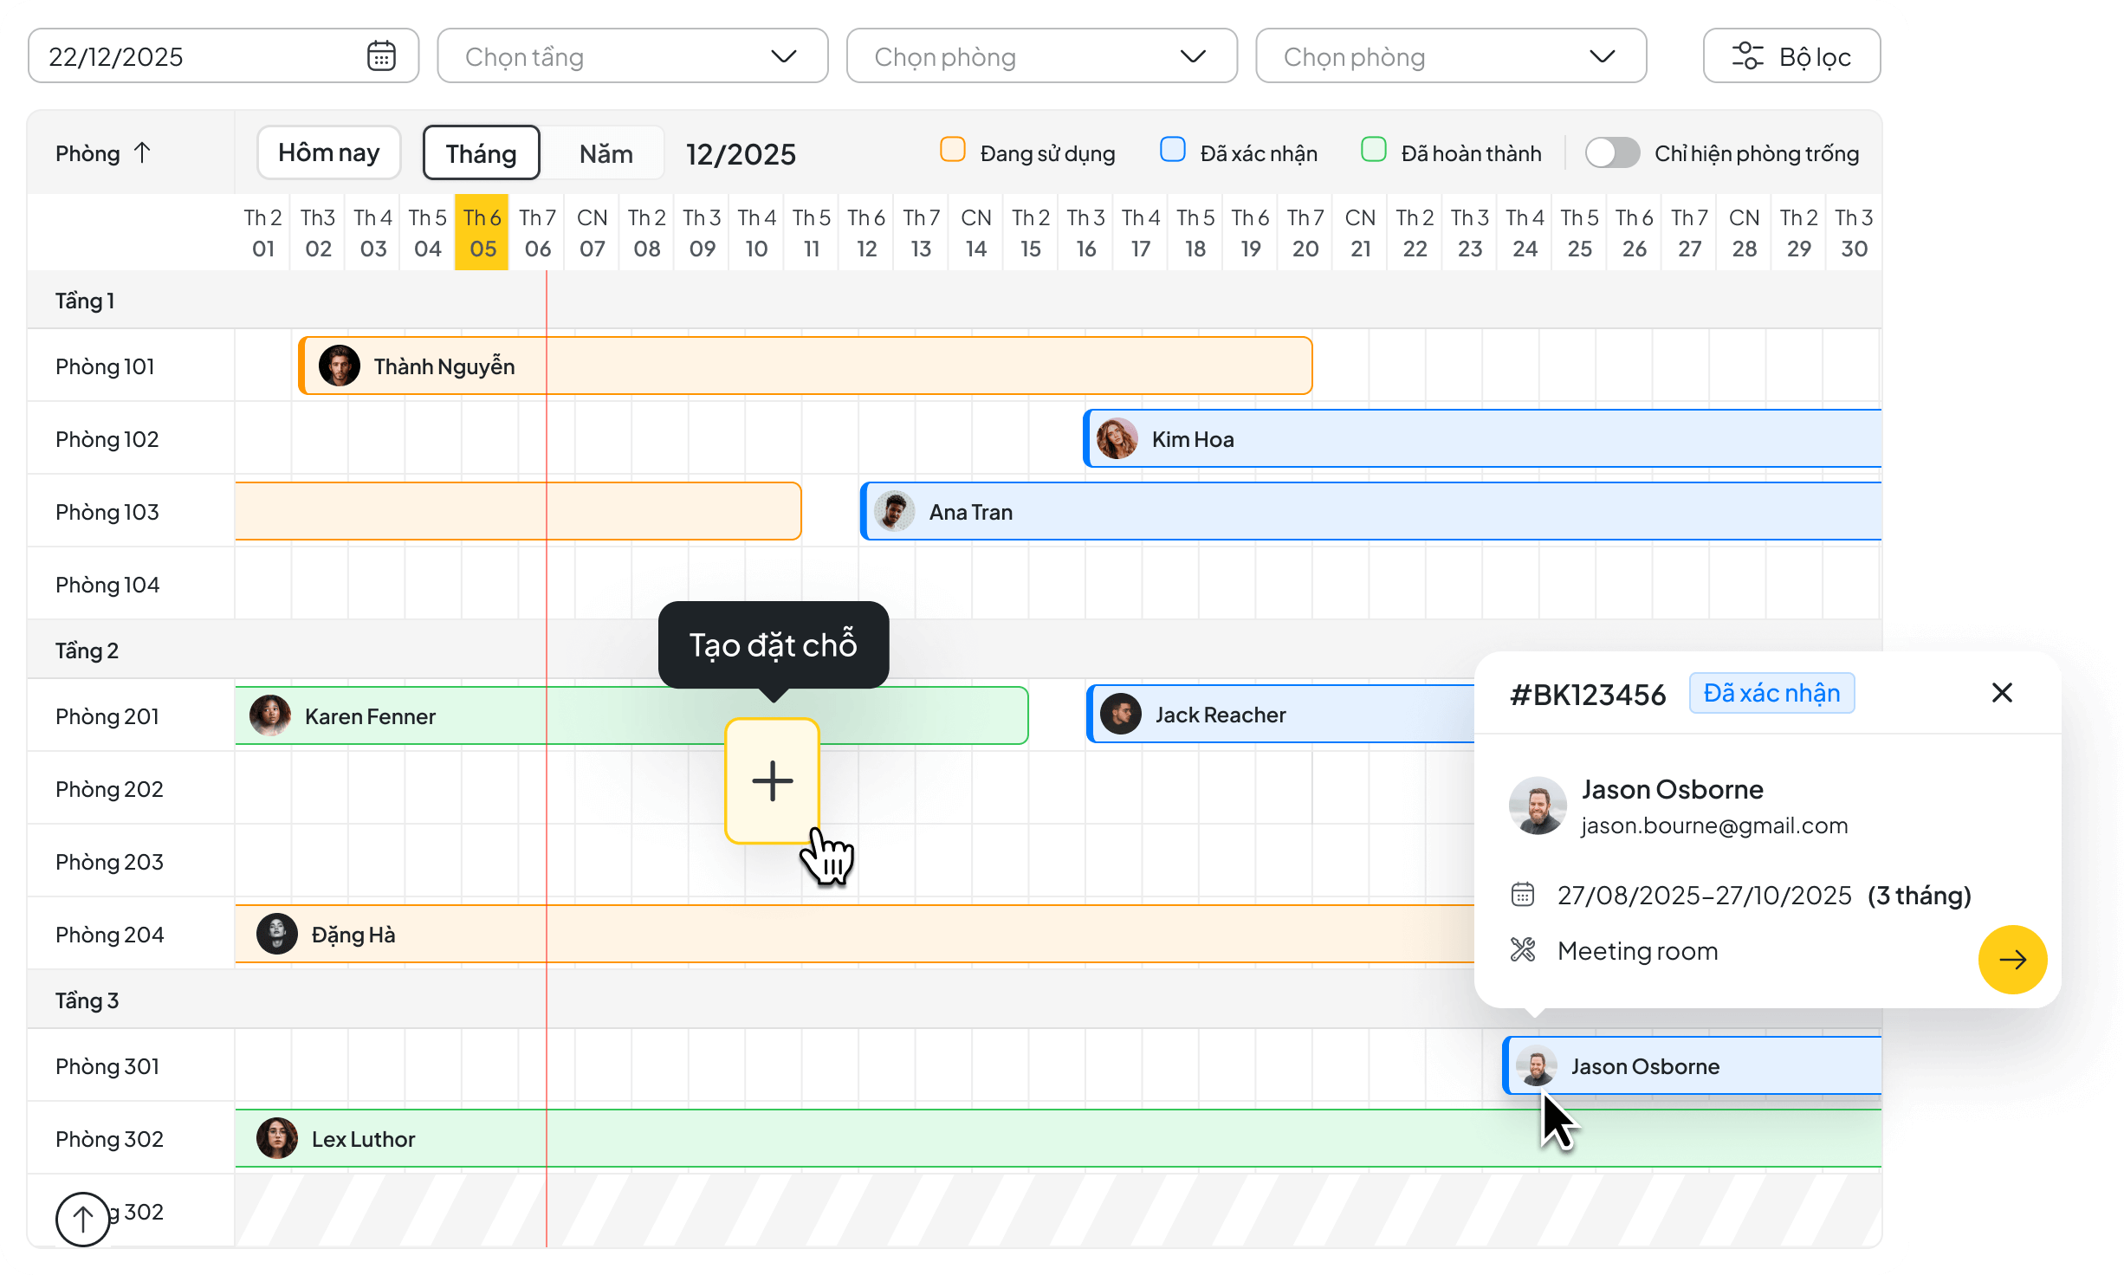Sort rooms using Phòng arrow header
This screenshot has width=2124, height=1275.
[x=103, y=153]
